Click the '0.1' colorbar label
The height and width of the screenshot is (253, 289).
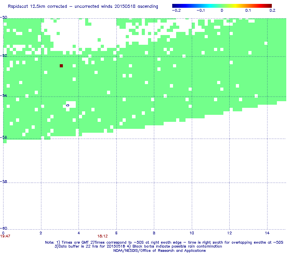[x=248, y=11]
